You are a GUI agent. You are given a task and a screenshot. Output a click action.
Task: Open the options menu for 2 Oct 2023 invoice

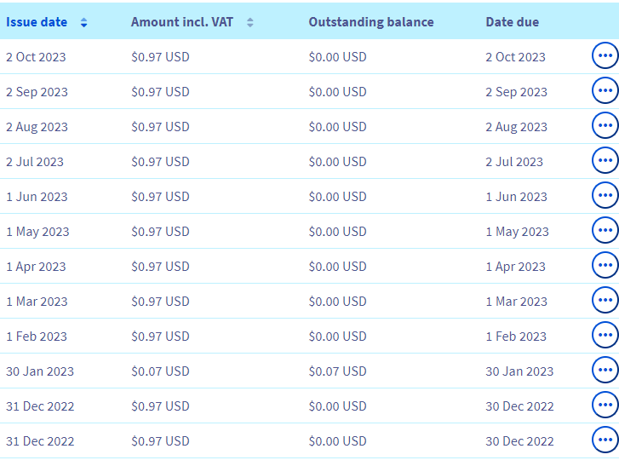605,55
